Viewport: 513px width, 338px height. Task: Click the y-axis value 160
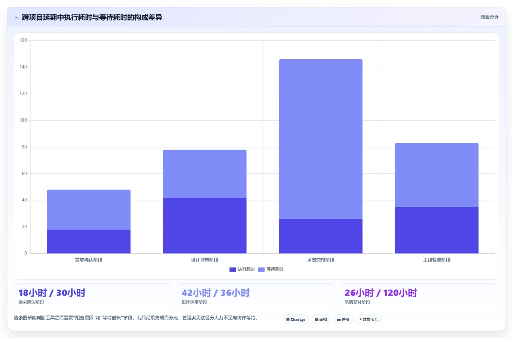coord(23,40)
